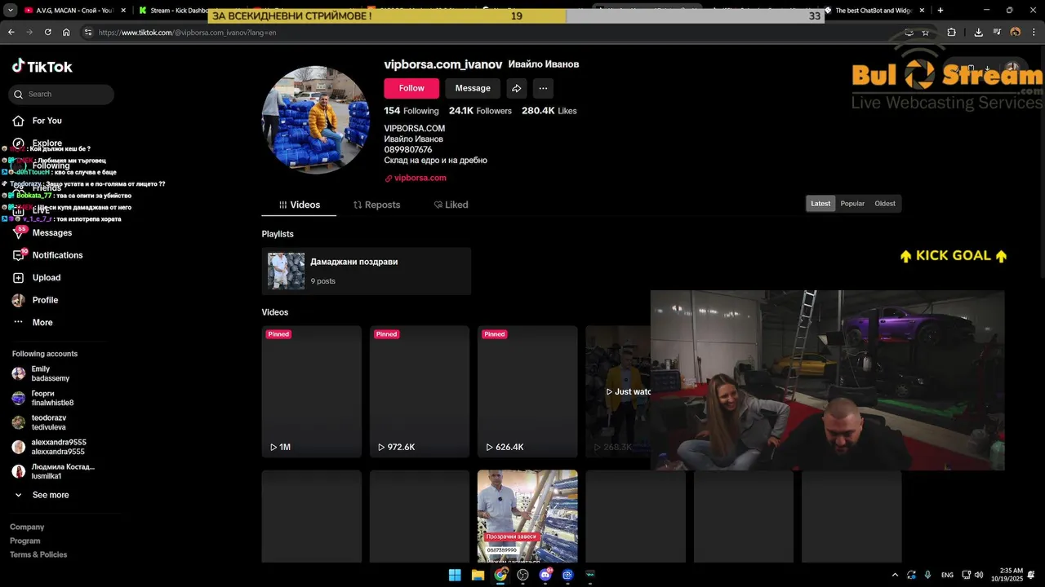
Task: Open OBS Studio from the taskbar
Action: click(522, 575)
